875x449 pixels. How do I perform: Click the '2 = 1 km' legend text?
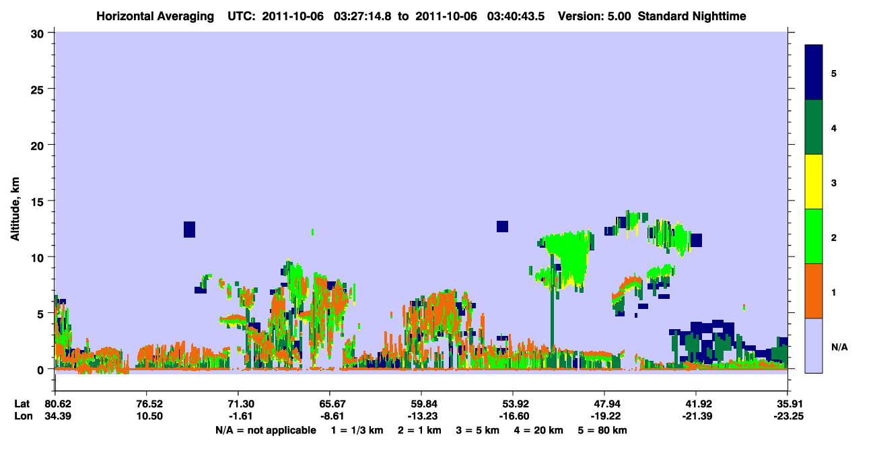pyautogui.click(x=420, y=430)
